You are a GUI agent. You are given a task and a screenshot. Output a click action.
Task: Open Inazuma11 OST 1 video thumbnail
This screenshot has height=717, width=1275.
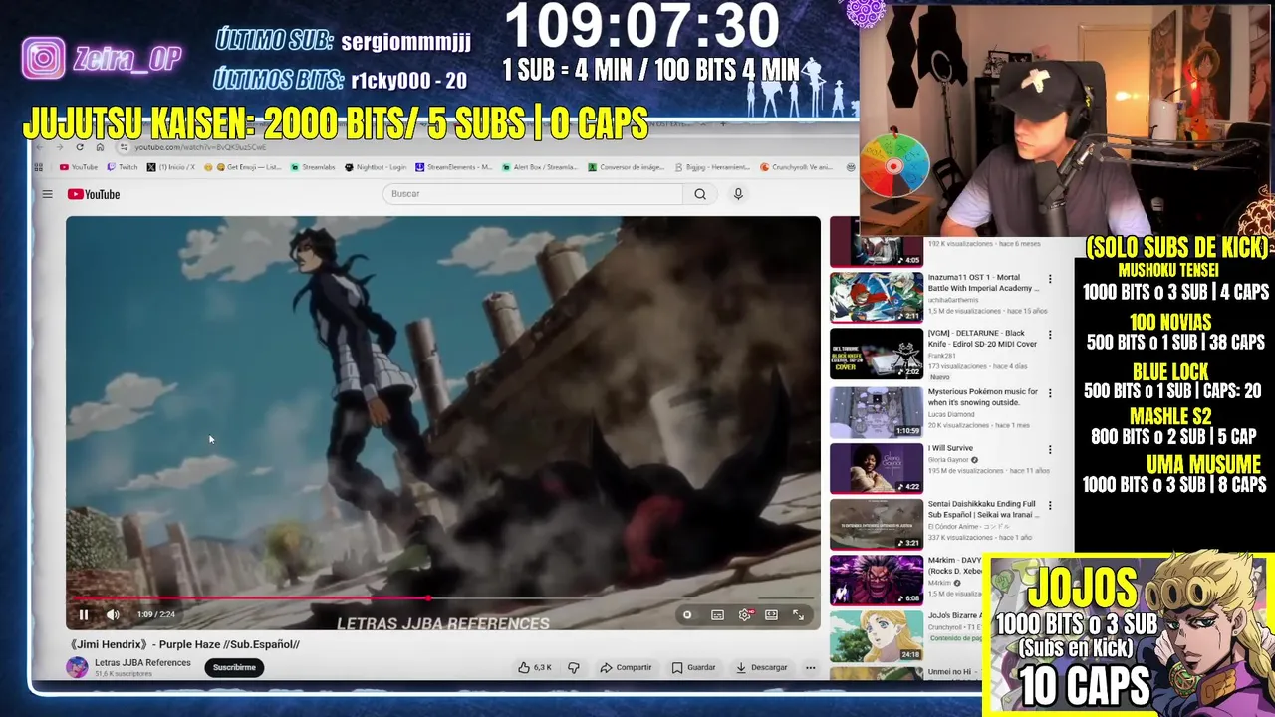point(877,296)
